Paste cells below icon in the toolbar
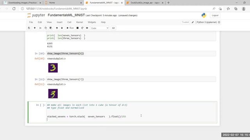250x140 pixels. coord(51,28)
